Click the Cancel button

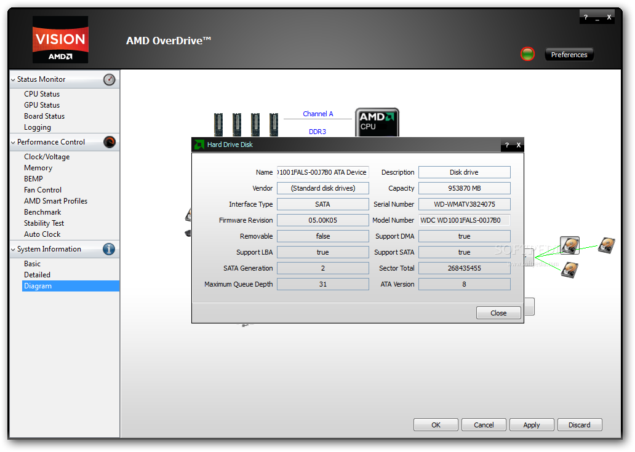(484, 425)
